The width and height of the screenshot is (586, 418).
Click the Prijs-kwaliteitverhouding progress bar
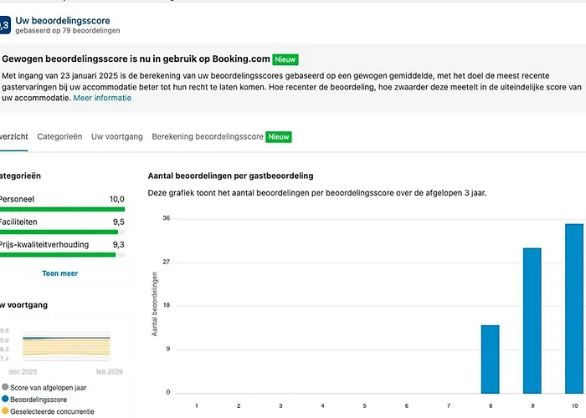59,254
